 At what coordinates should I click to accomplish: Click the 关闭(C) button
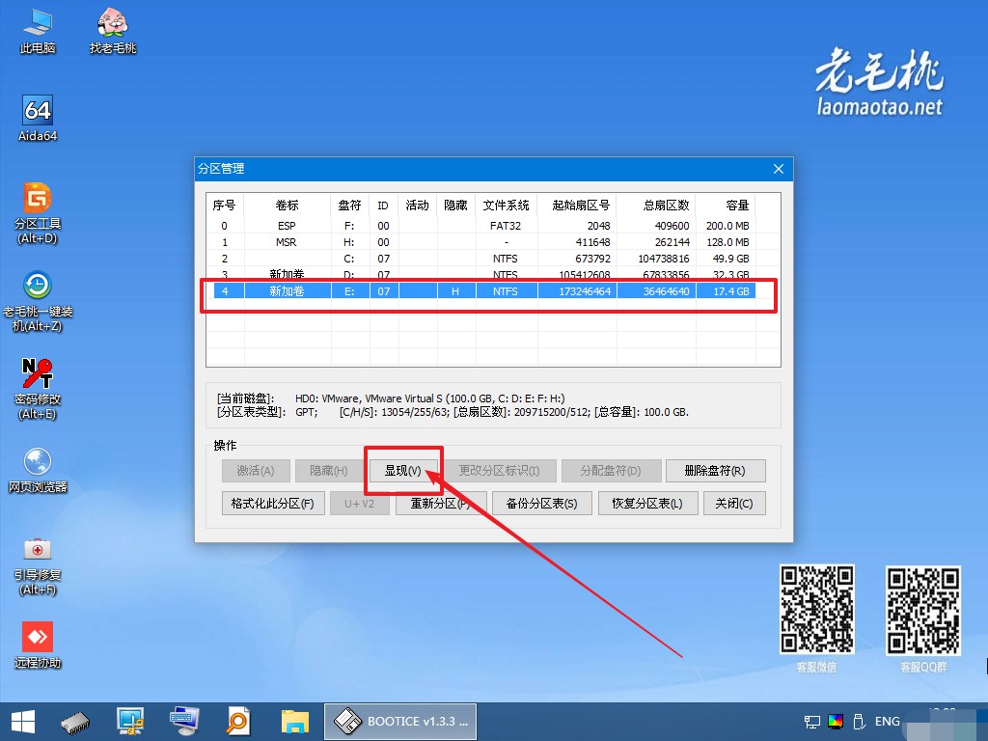(734, 504)
